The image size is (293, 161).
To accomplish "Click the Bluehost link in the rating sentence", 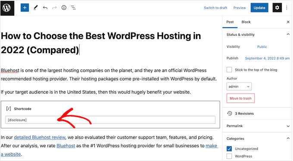I will (65, 145).
